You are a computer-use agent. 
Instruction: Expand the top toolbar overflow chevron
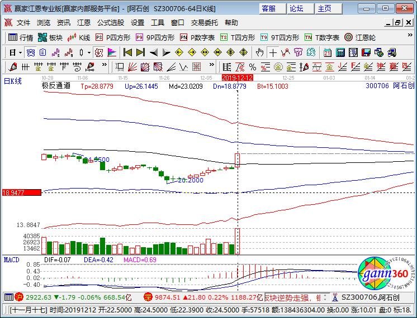tap(410, 35)
